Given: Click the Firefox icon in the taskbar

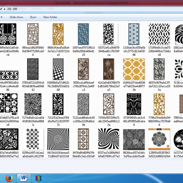Looking at the screenshot, I should 8,178.
